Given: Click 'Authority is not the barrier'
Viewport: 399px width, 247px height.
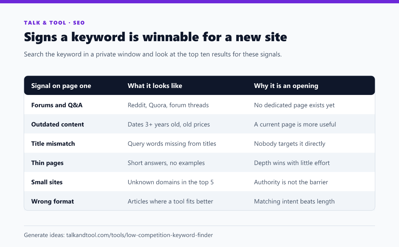Looking at the screenshot, I should pos(291,182).
